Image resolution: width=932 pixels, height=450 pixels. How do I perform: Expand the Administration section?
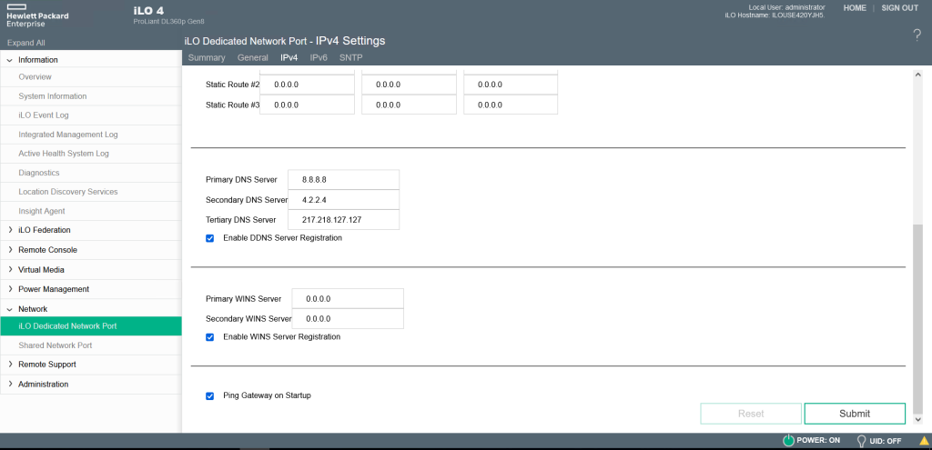(9, 385)
